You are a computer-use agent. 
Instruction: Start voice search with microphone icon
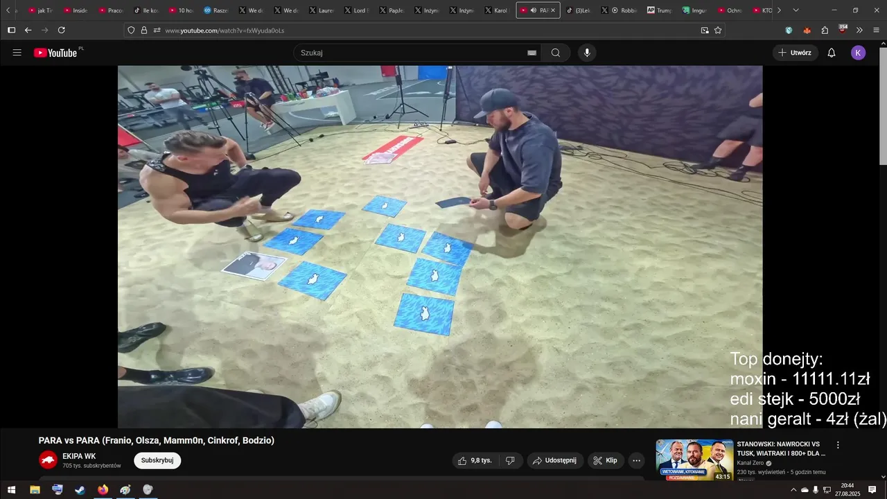pyautogui.click(x=587, y=53)
